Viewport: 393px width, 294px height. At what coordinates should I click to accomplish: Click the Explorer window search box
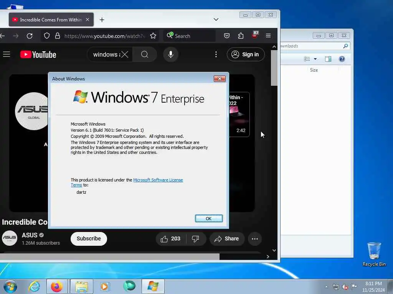click(315, 46)
